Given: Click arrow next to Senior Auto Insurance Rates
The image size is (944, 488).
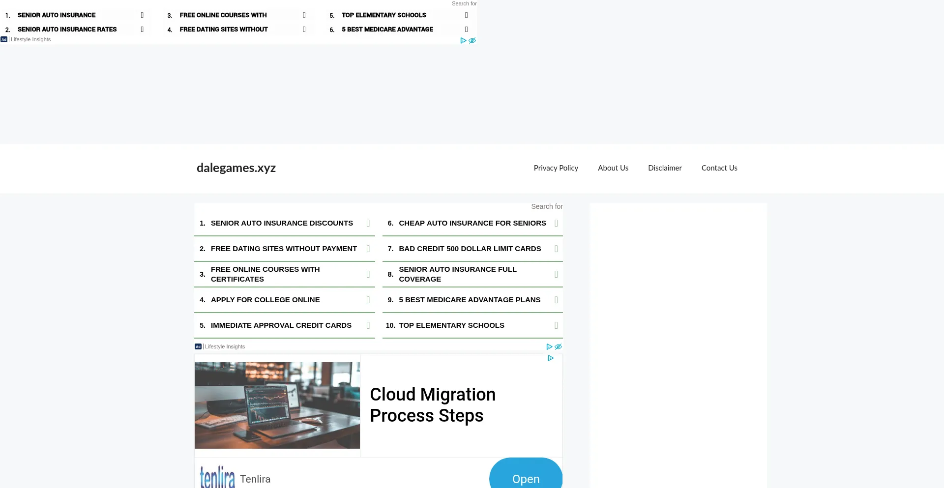Looking at the screenshot, I should [142, 29].
